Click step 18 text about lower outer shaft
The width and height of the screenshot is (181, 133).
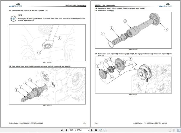coord(40,66)
